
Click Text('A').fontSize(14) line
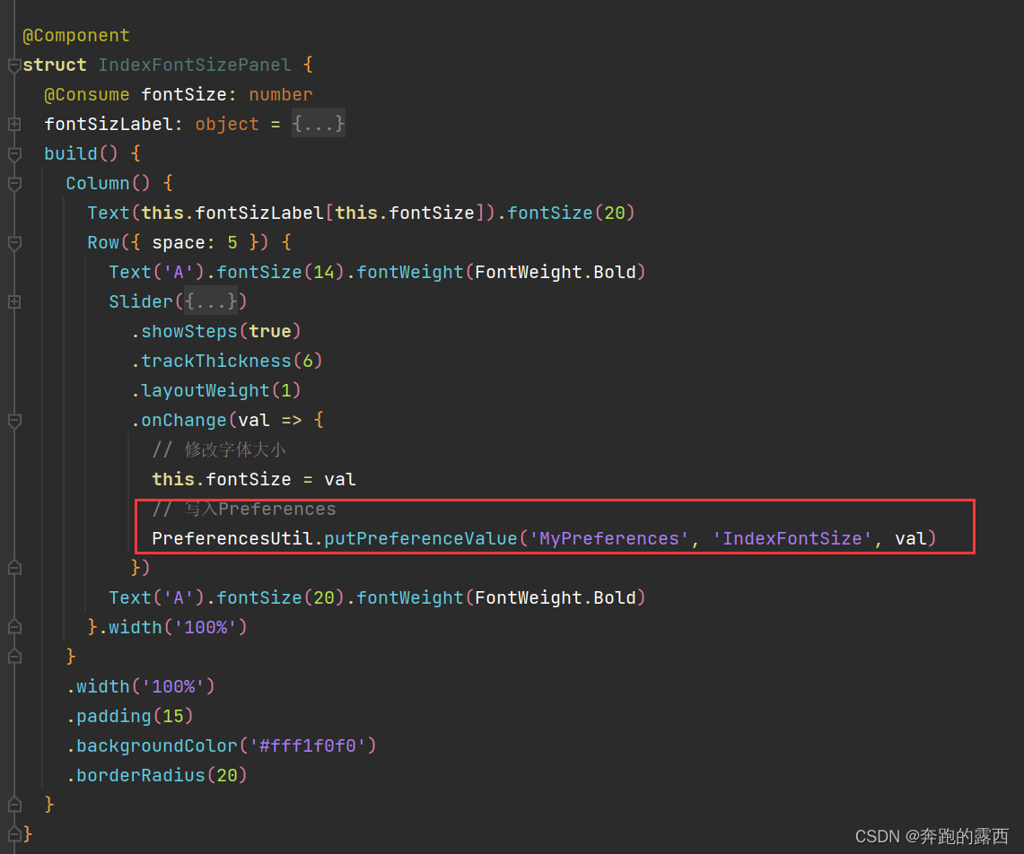378,273
